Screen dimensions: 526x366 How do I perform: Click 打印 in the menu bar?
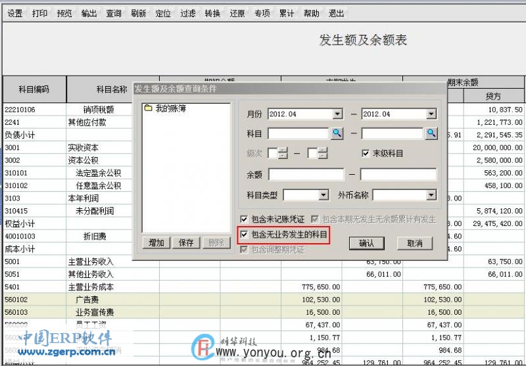pyautogui.click(x=39, y=13)
